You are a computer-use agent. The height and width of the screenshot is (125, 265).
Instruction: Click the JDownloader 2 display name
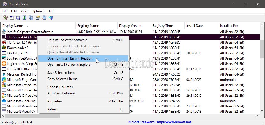[x=17, y=48]
